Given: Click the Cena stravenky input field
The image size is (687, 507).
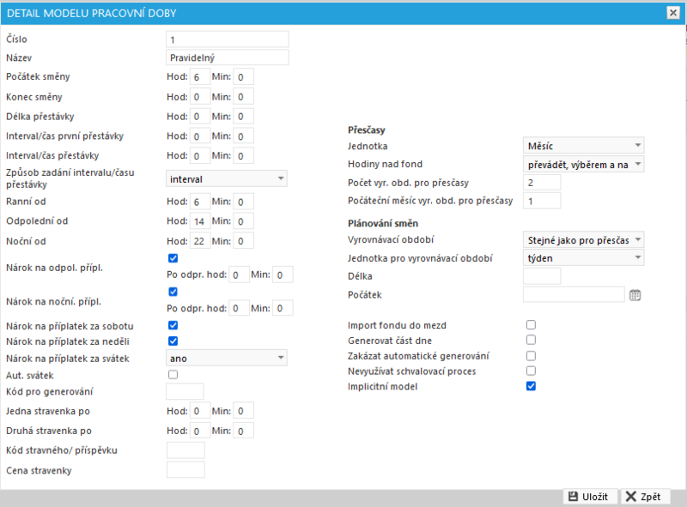Looking at the screenshot, I should point(185,470).
